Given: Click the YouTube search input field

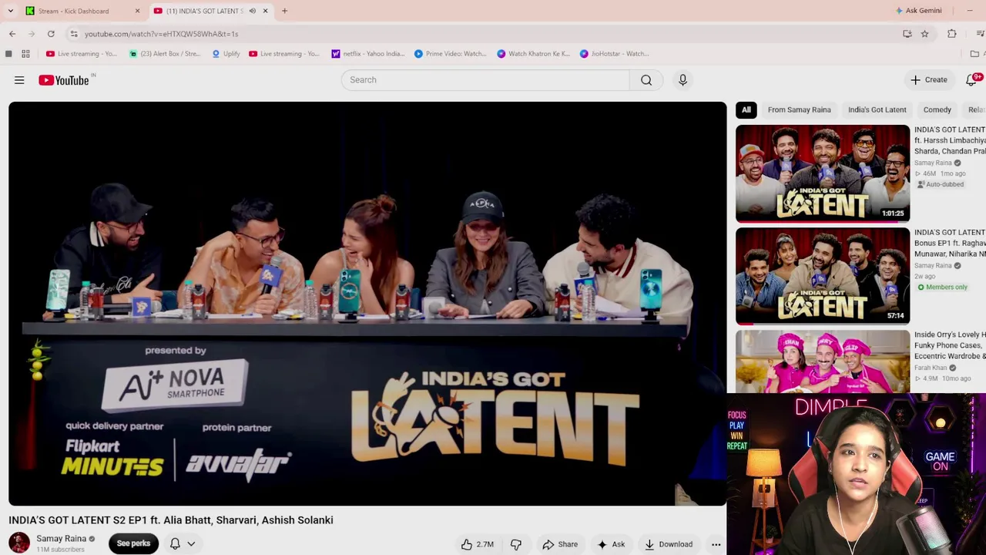Looking at the screenshot, I should tap(485, 80).
